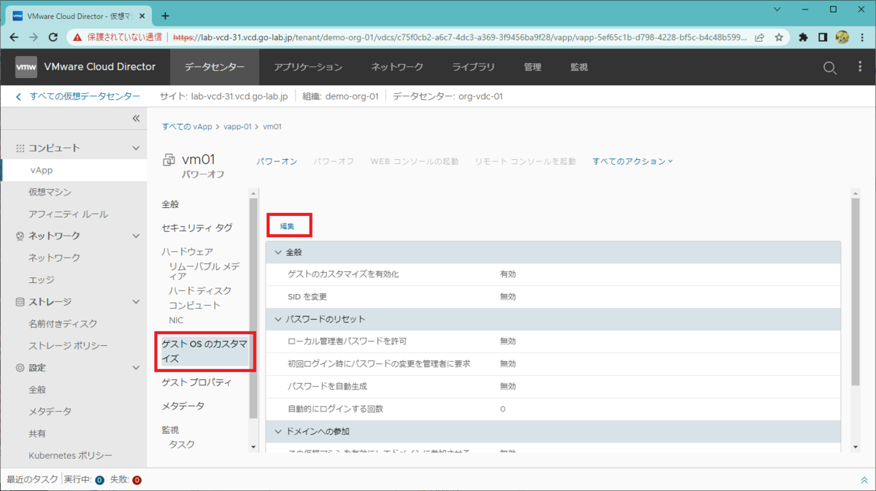Switch to データセンター top menu

[x=215, y=67]
